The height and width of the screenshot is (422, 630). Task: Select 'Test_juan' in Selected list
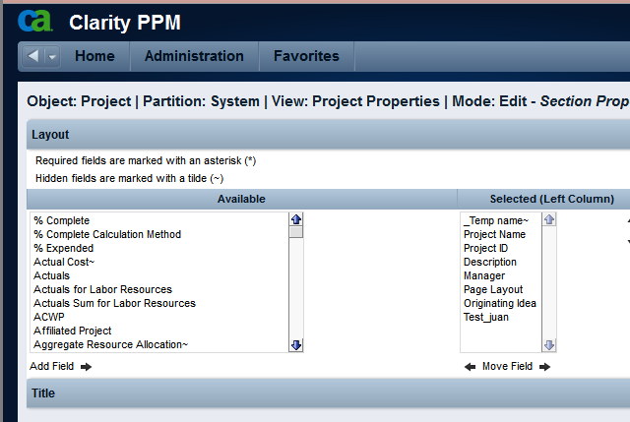coord(486,317)
